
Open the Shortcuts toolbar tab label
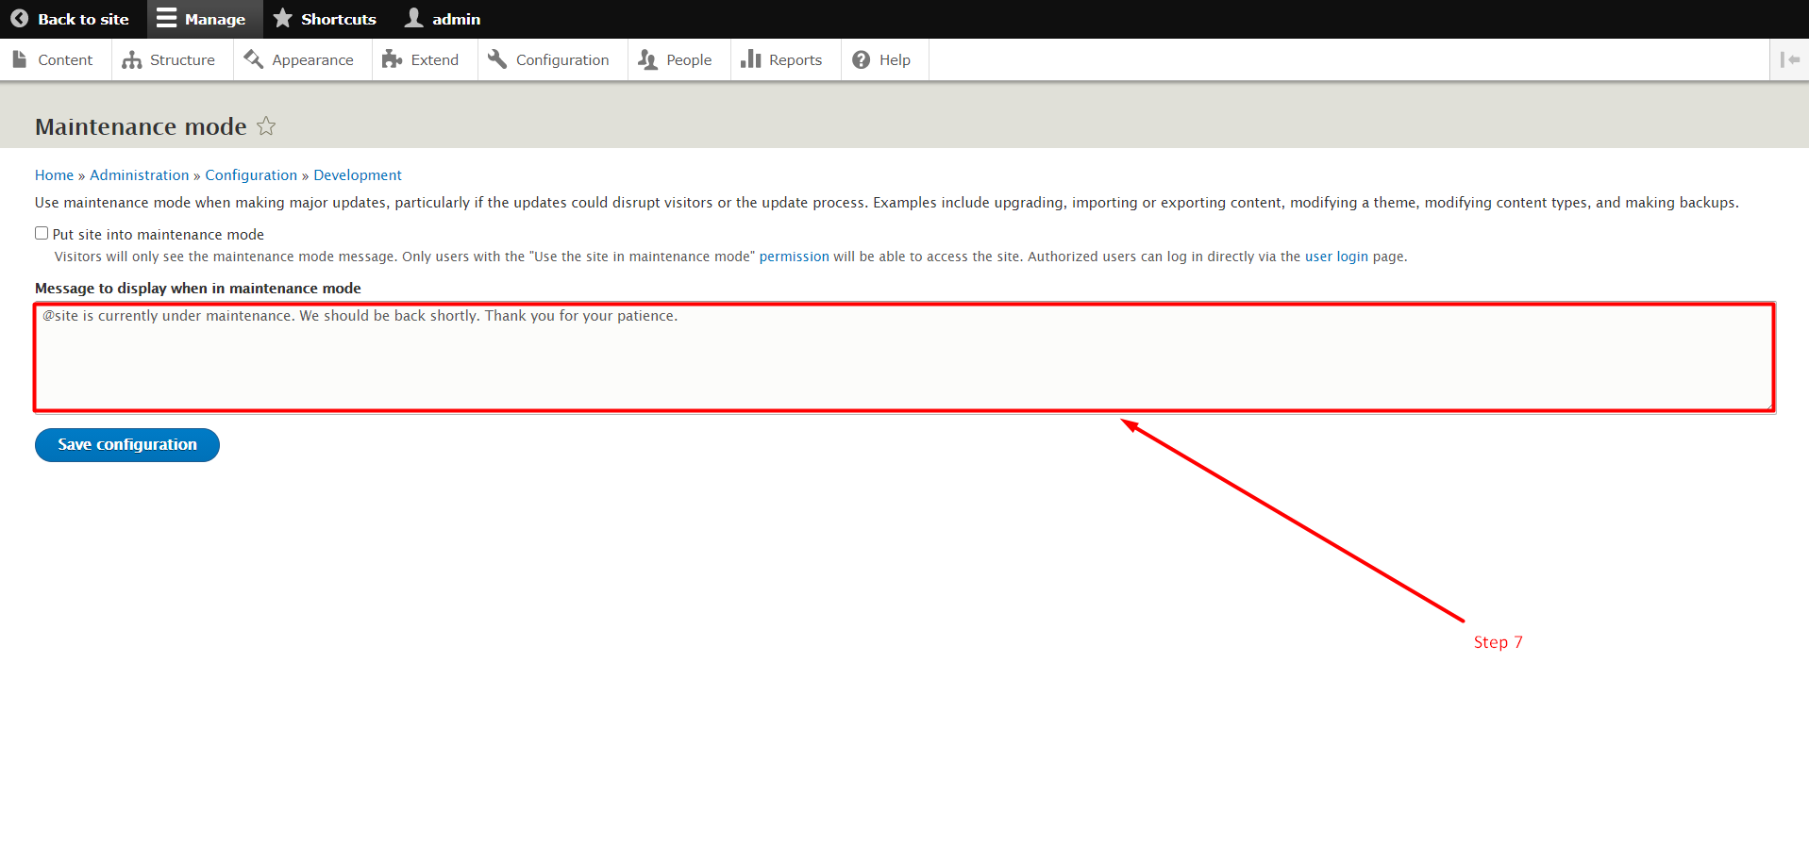point(339,19)
